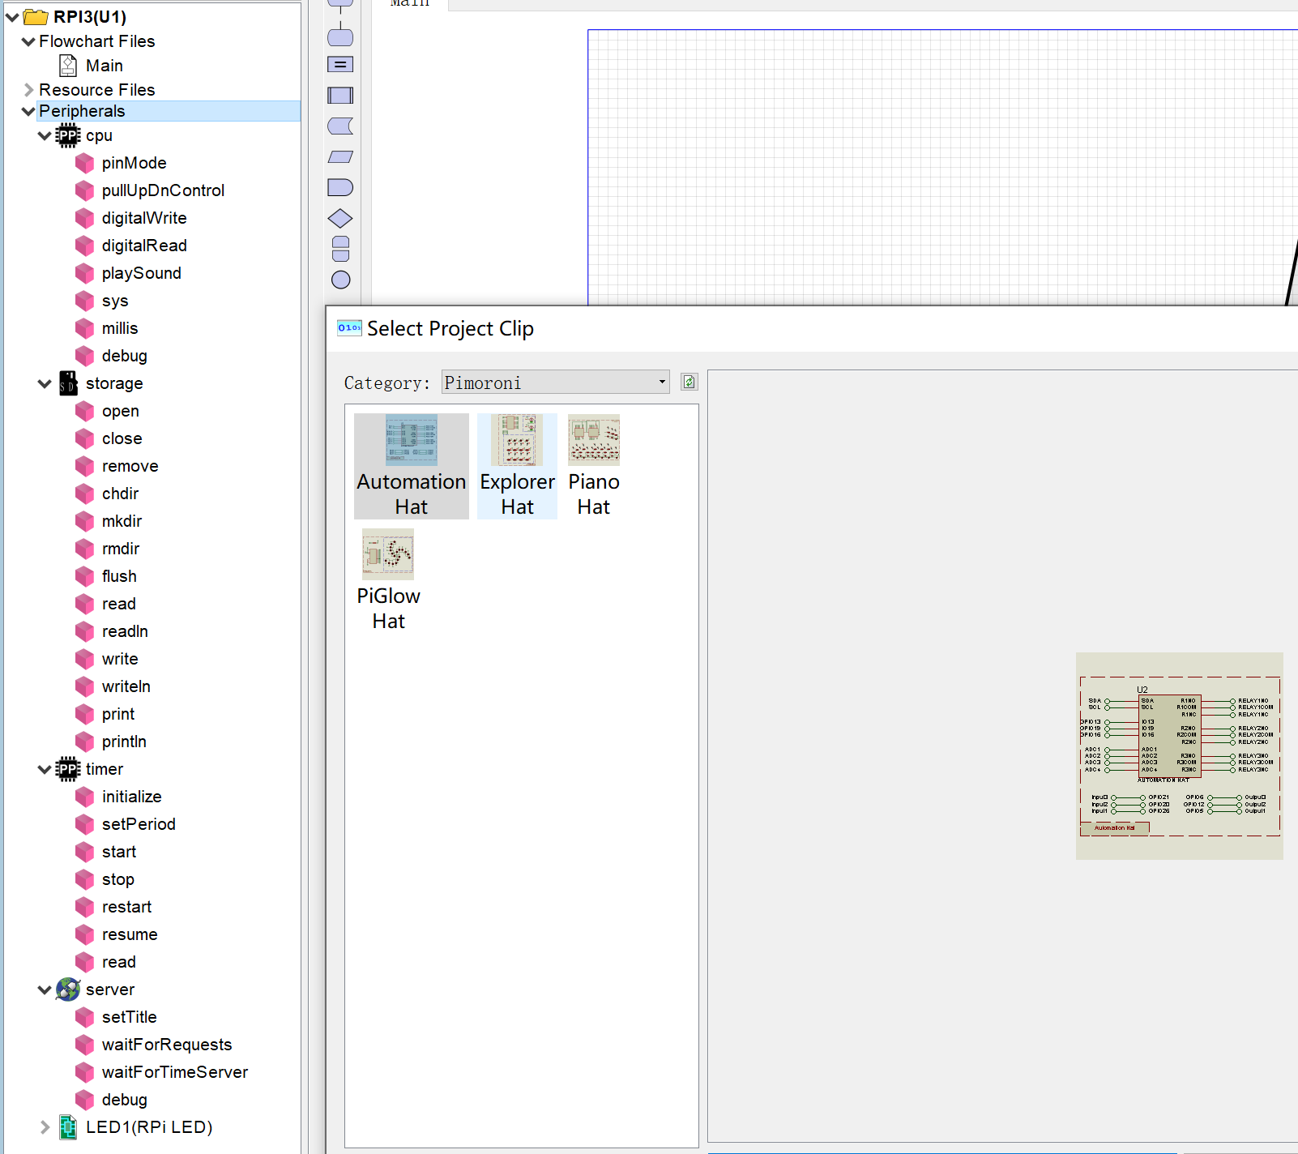Expand the LED1(RPi LED) node
The width and height of the screenshot is (1298, 1154).
[x=45, y=1127]
